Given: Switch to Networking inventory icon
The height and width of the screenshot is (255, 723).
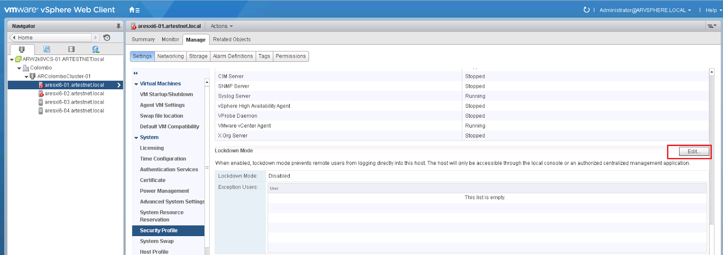Looking at the screenshot, I should (x=95, y=49).
